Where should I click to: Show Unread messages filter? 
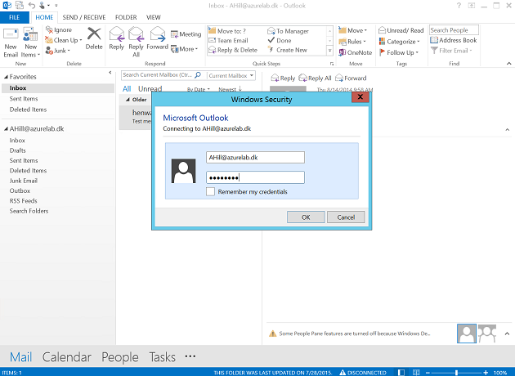pos(150,88)
